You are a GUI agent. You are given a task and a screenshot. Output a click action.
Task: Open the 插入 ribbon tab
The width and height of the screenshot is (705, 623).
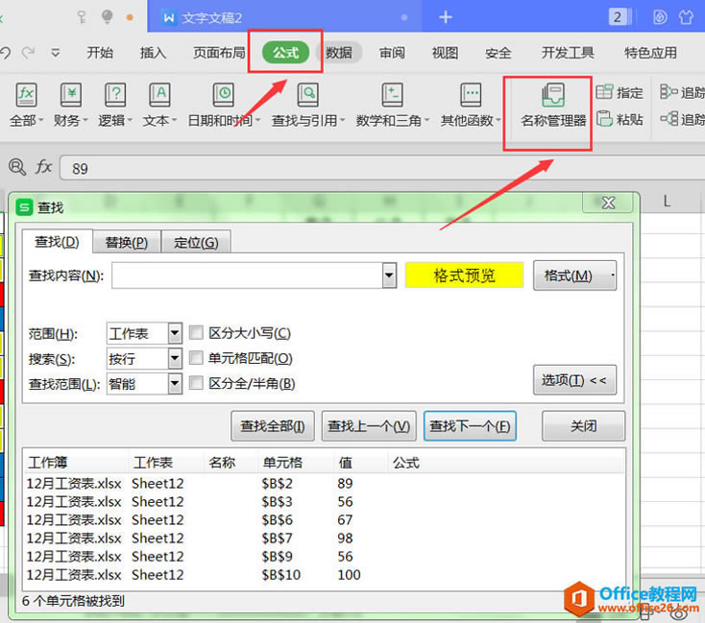pos(153,53)
